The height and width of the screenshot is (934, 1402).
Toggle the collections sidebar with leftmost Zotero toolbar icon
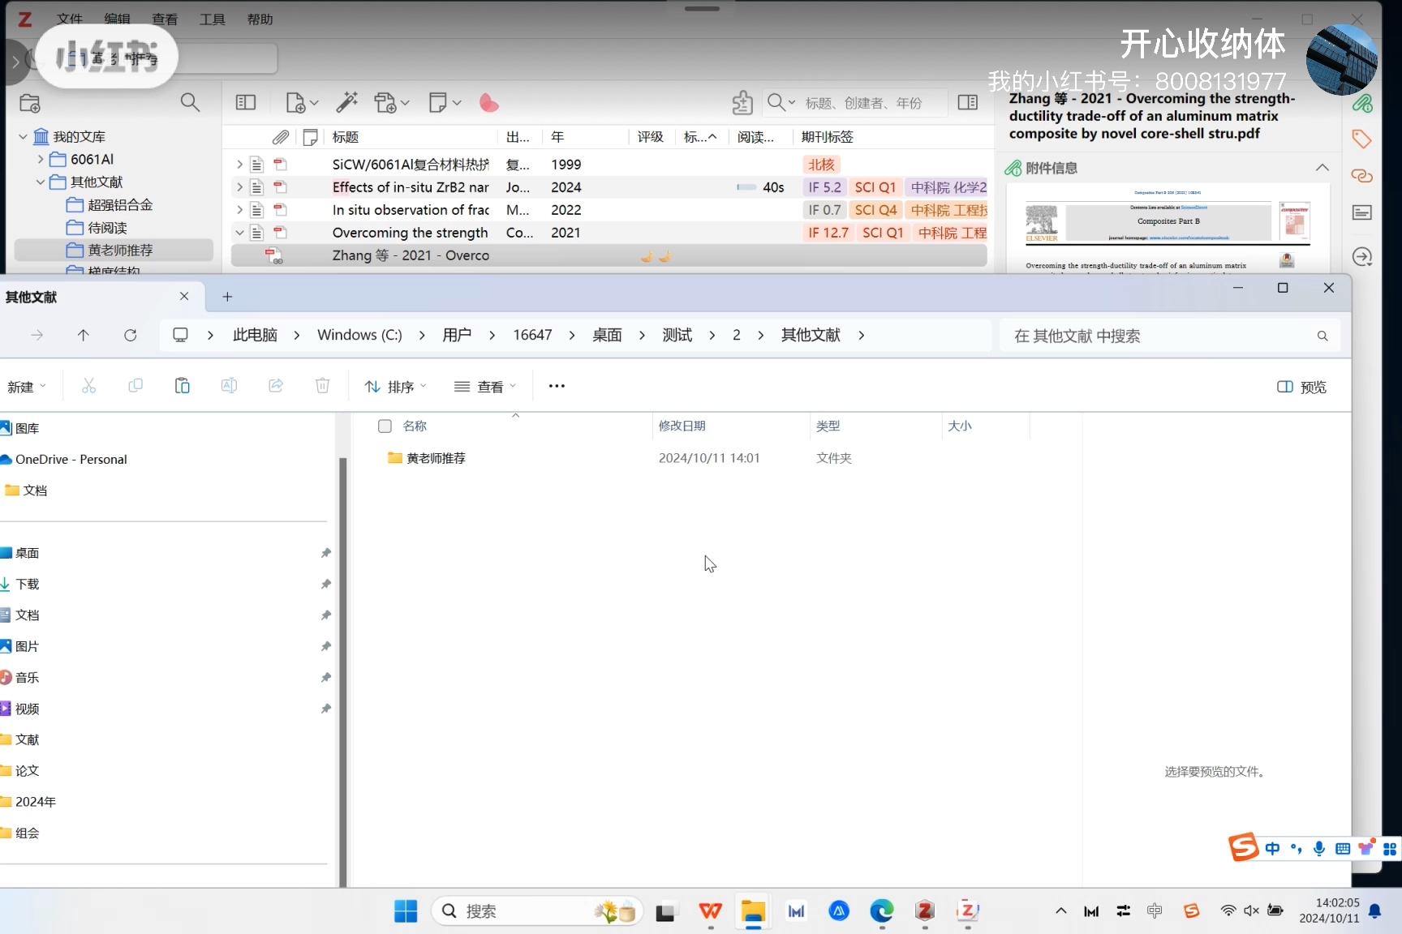(x=246, y=102)
